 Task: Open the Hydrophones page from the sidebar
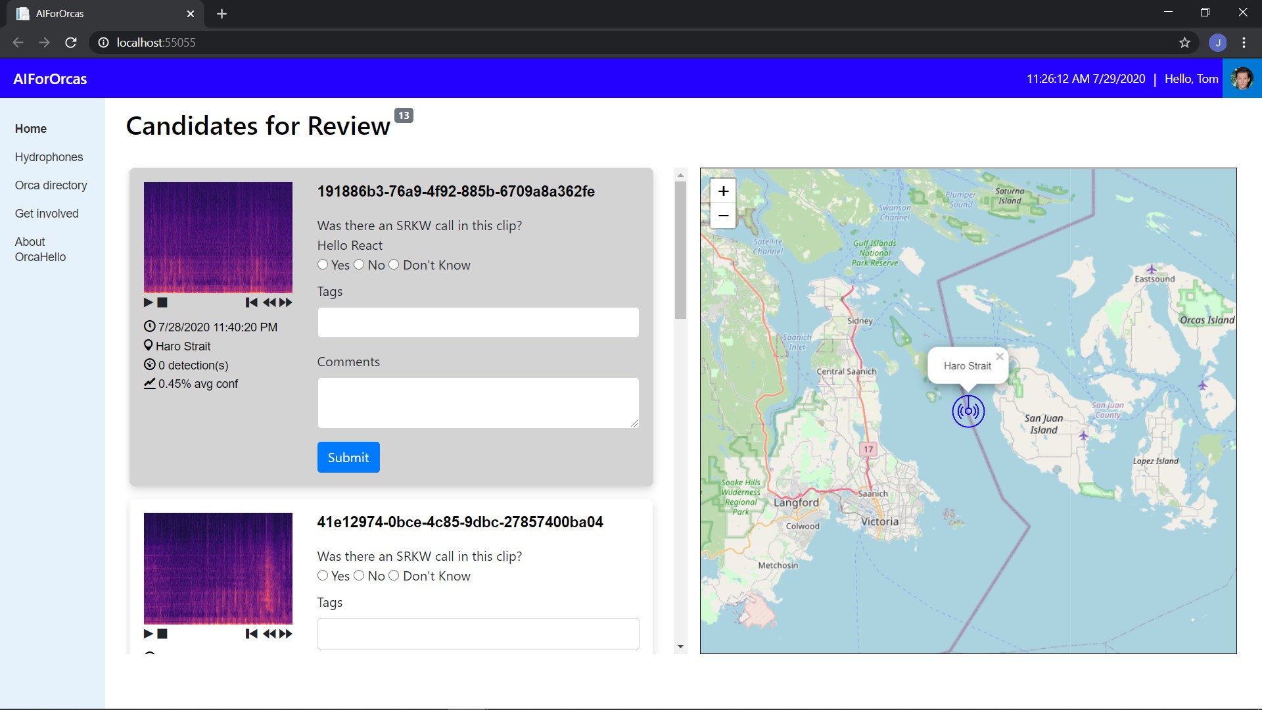click(49, 156)
